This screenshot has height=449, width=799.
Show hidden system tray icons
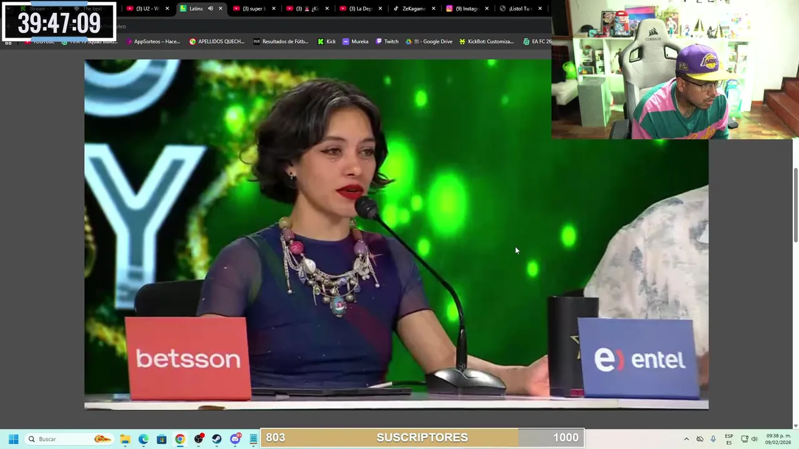[686, 439]
